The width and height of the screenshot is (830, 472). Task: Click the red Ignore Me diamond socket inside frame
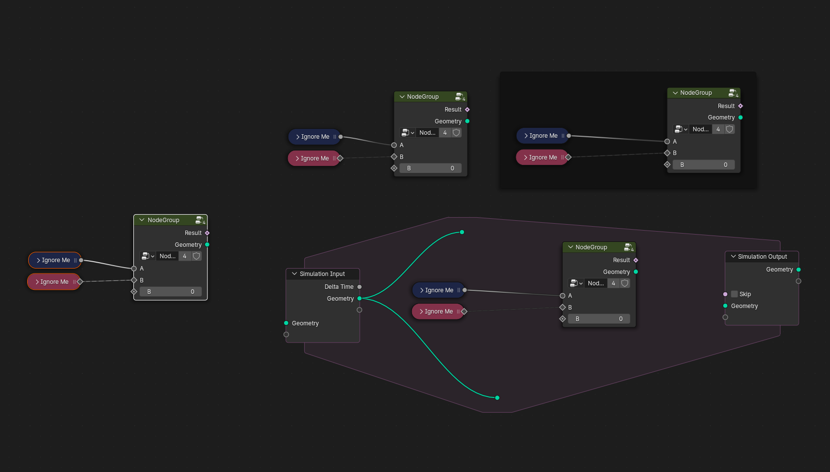click(568, 157)
